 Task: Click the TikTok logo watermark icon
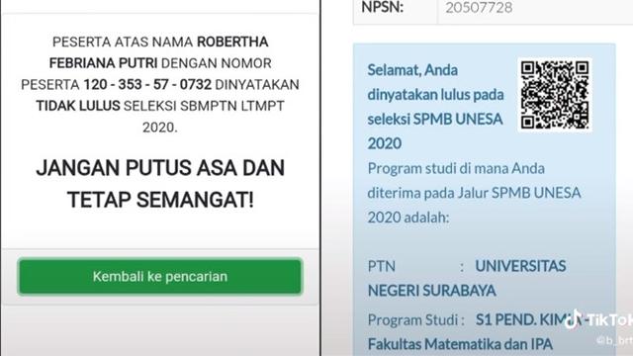(x=574, y=319)
